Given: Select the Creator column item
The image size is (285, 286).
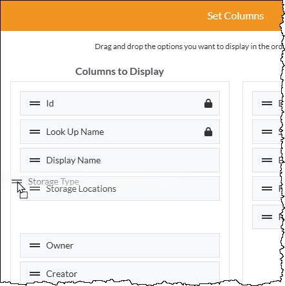Looking at the screenshot, I should pyautogui.click(x=120, y=272).
